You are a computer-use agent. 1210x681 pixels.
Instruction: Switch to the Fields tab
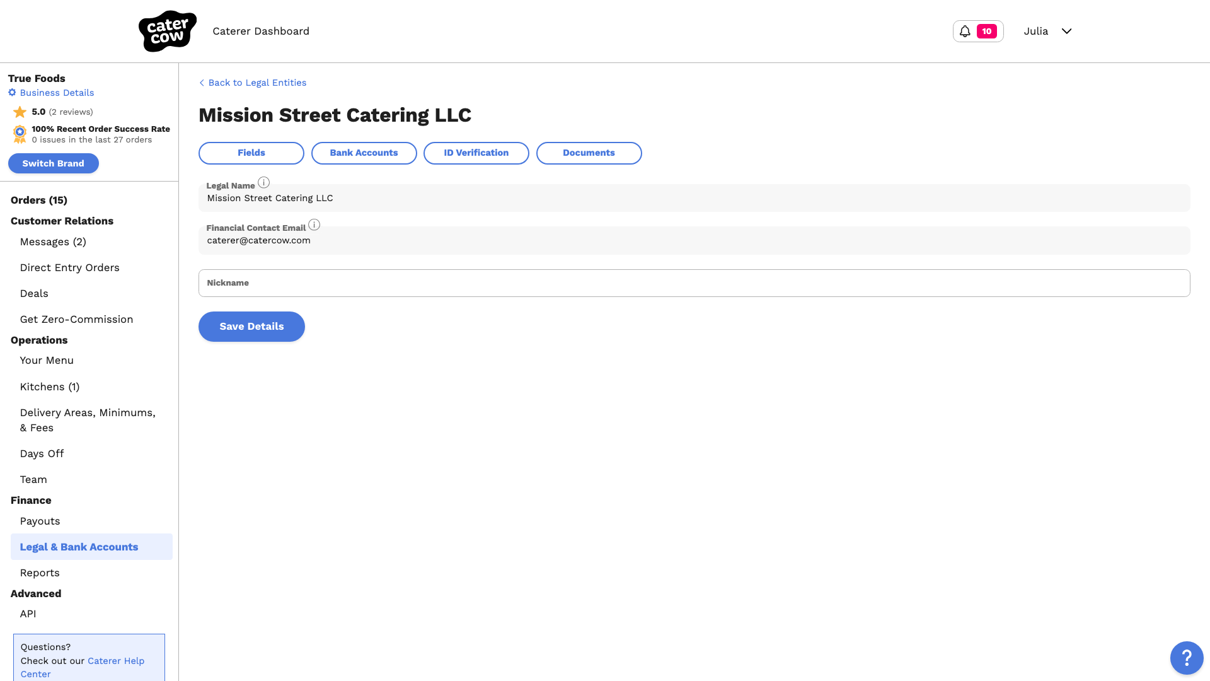[251, 153]
